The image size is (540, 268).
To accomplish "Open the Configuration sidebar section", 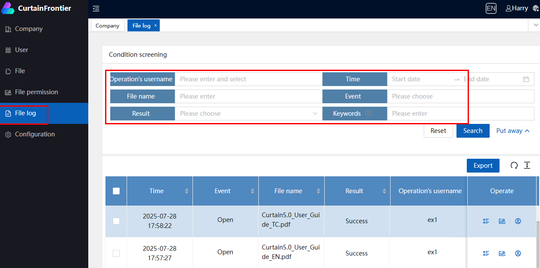I will (44, 134).
